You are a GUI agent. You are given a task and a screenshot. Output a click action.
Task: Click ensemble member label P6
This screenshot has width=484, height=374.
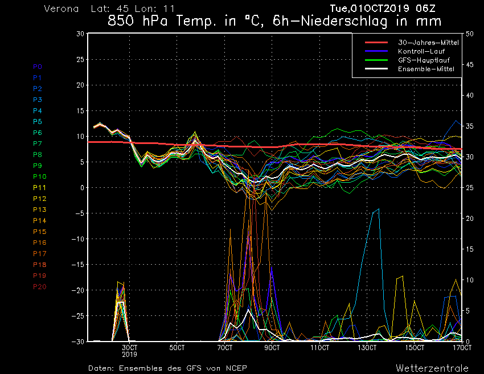pos(38,133)
